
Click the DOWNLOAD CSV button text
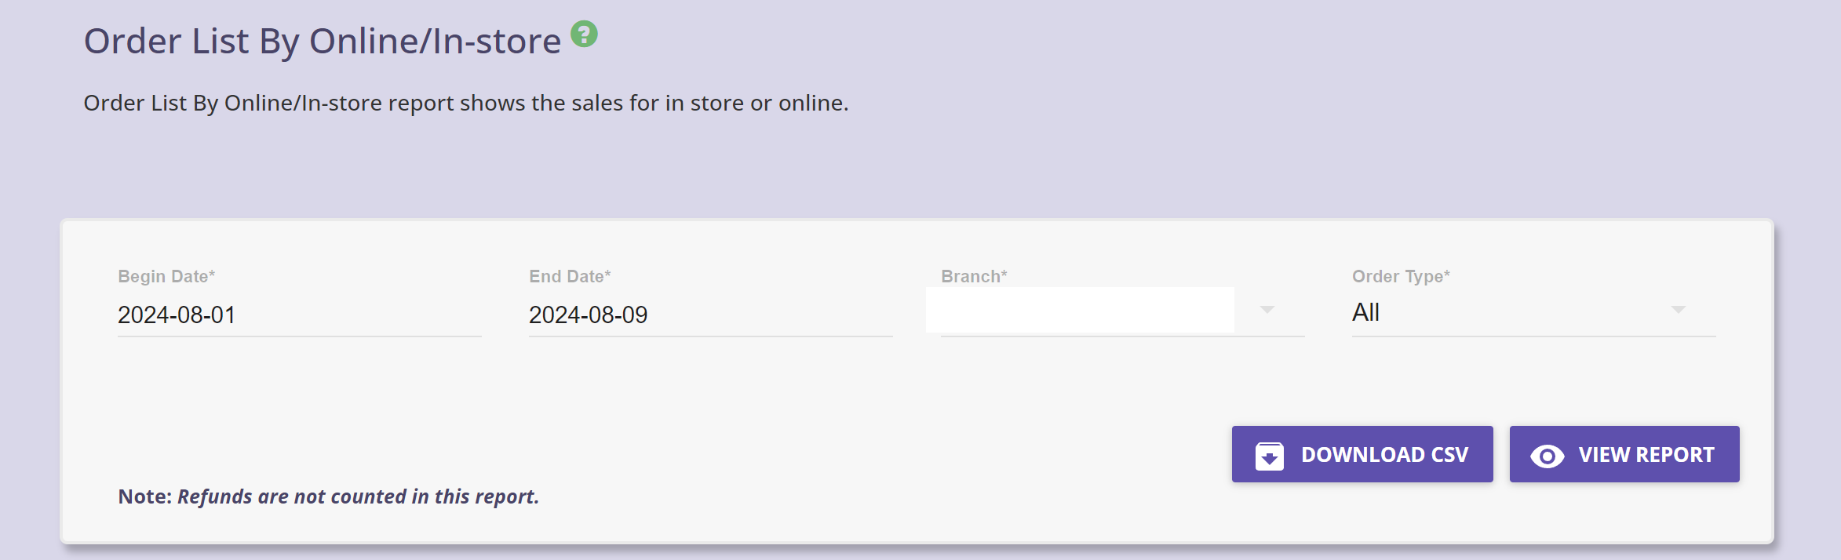[1384, 455]
